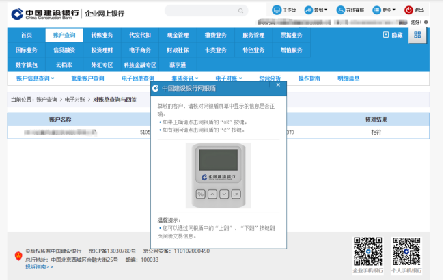Open the 卡类业务 tab
The height and width of the screenshot is (280, 444).
[216, 50]
